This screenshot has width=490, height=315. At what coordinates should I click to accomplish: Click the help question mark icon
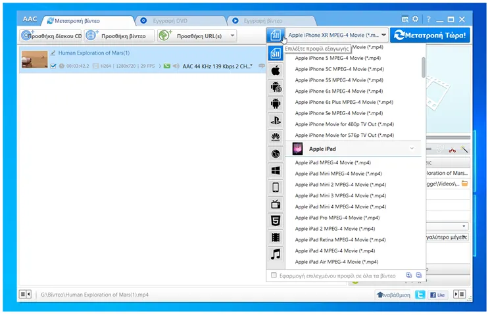click(x=428, y=19)
